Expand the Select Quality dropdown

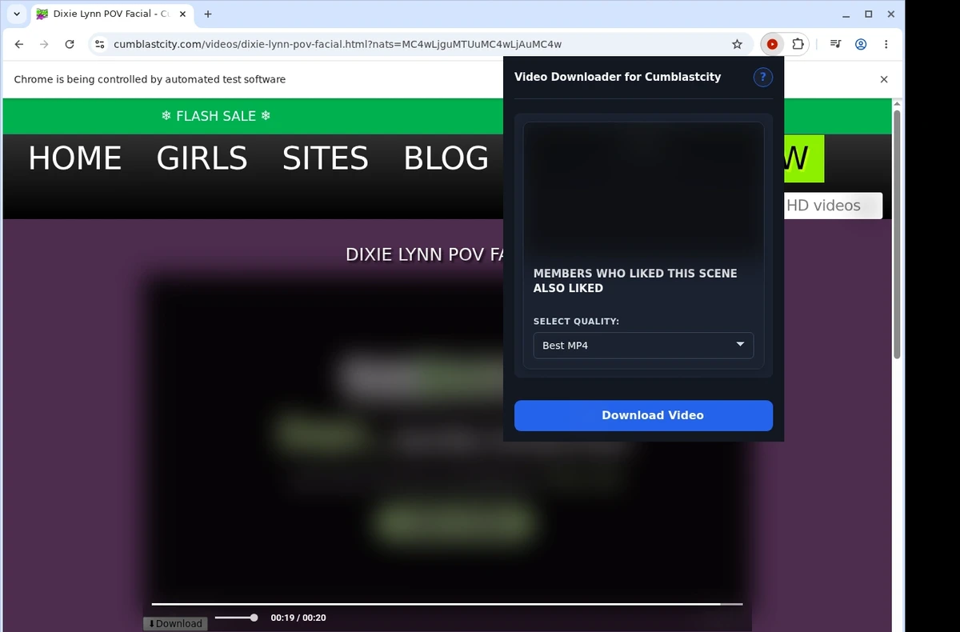pos(643,346)
